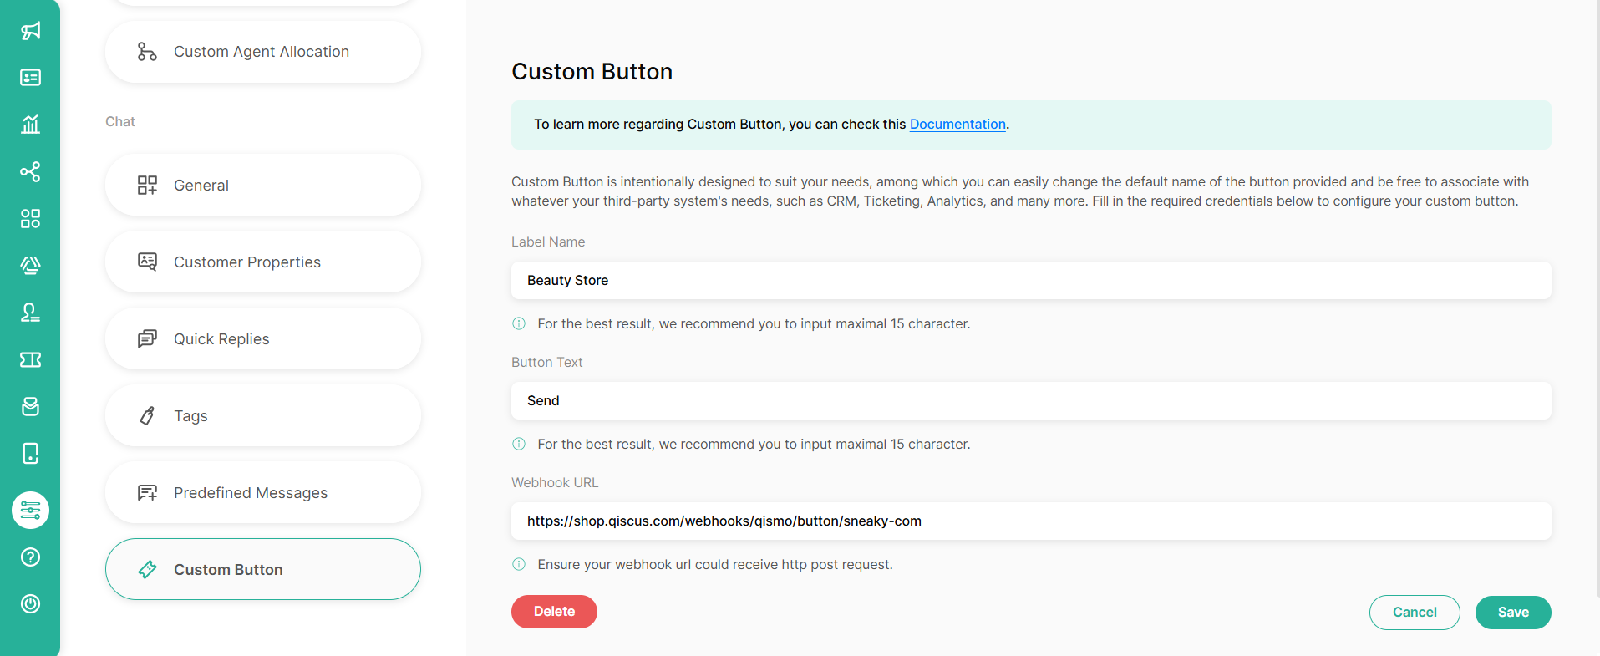The width and height of the screenshot is (1600, 656).
Task: Click the help question mark icon
Action: point(30,557)
